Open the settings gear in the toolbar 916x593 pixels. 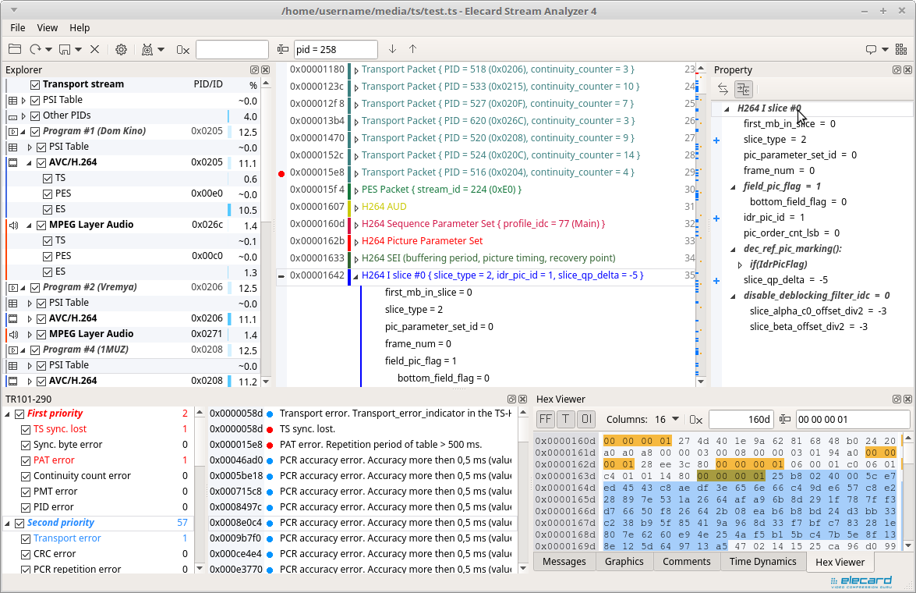(121, 49)
